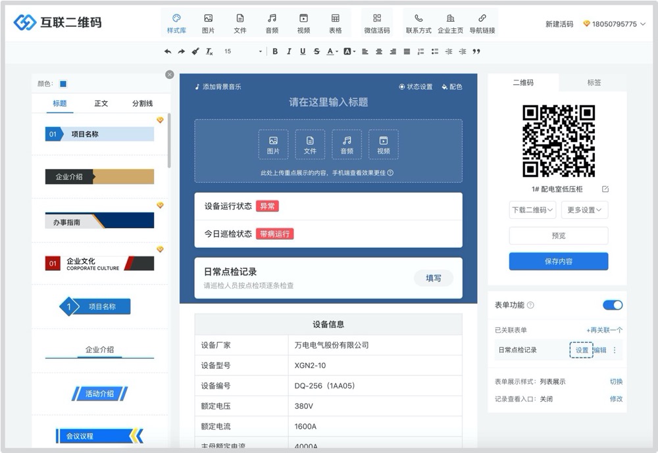Screen dimensions: 658x453
Task: Click the blue 保存内容 button
Action: coord(559,261)
